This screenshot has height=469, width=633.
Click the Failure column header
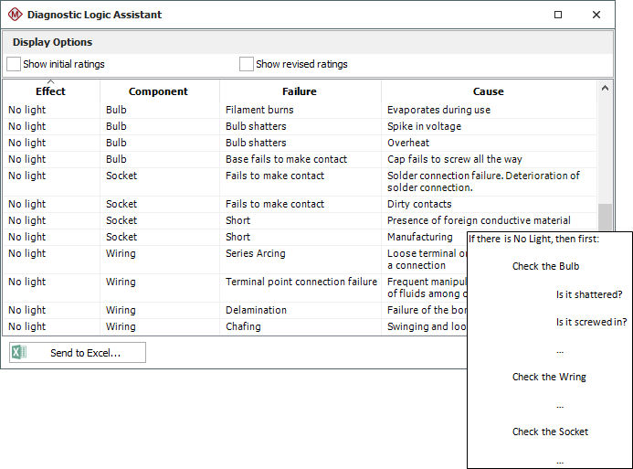click(x=299, y=91)
